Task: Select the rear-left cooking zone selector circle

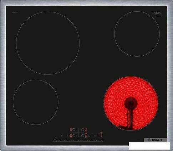Action: tap(74, 129)
